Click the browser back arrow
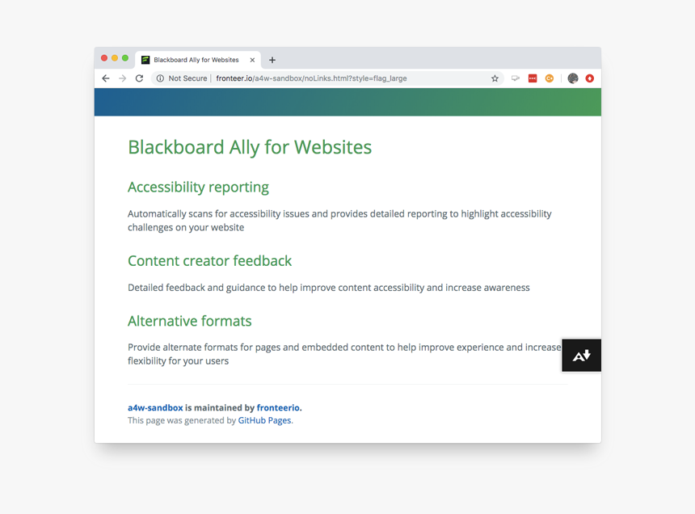 pos(106,78)
